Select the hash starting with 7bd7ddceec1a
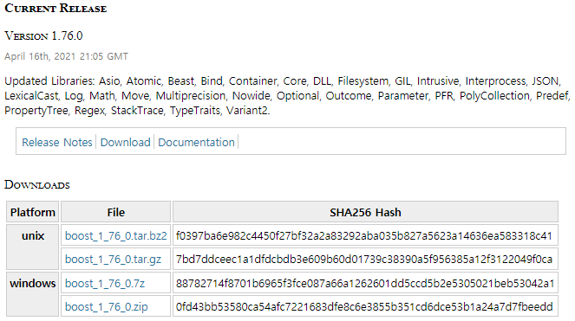This screenshot has height=321, width=575. pyautogui.click(x=363, y=260)
